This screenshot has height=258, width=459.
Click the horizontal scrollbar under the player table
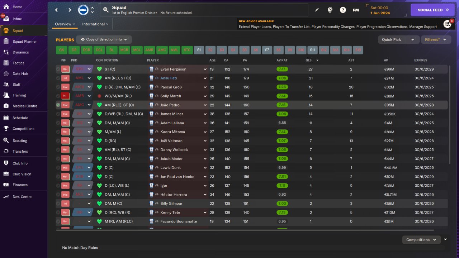tap(245, 230)
